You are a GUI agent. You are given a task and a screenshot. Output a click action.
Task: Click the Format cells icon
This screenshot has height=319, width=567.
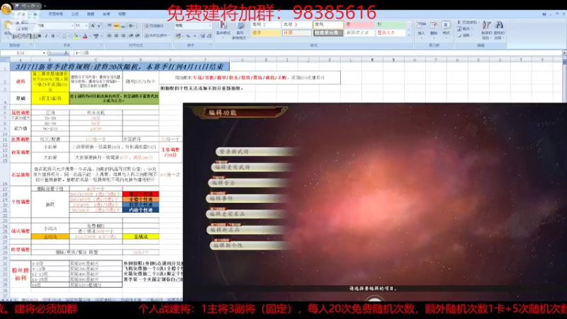pyautogui.click(x=447, y=25)
